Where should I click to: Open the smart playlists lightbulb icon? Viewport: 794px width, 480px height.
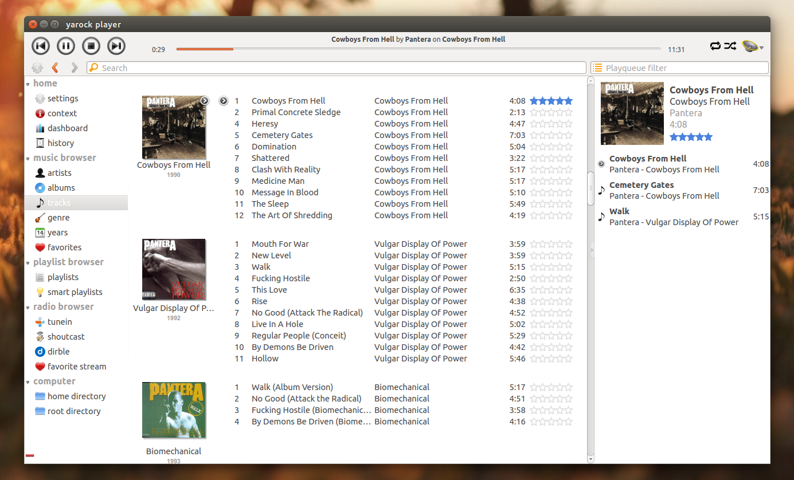pos(40,292)
